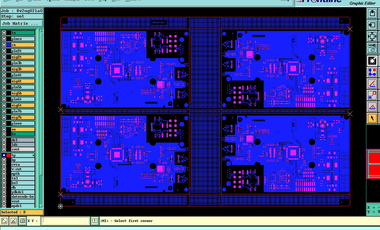Open the wrench and palette settings icon

[x=372, y=48]
